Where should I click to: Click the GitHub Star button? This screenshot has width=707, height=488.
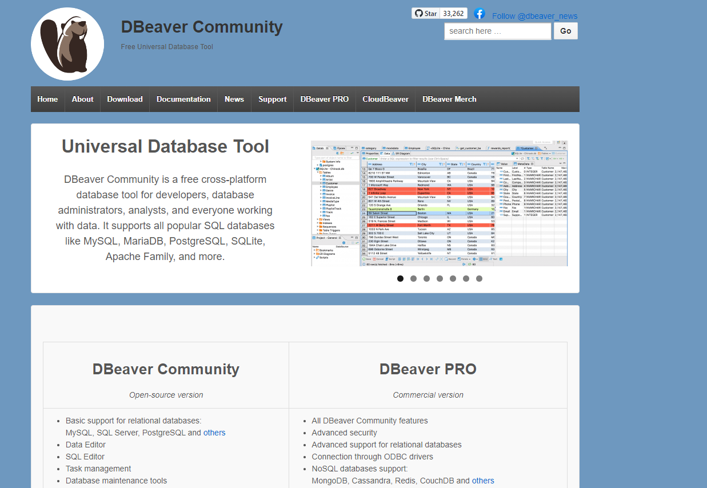coord(426,13)
